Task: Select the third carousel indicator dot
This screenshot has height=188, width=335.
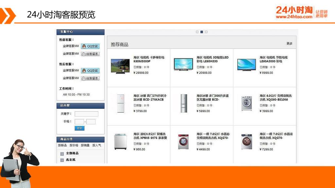Action: (x=206, y=32)
